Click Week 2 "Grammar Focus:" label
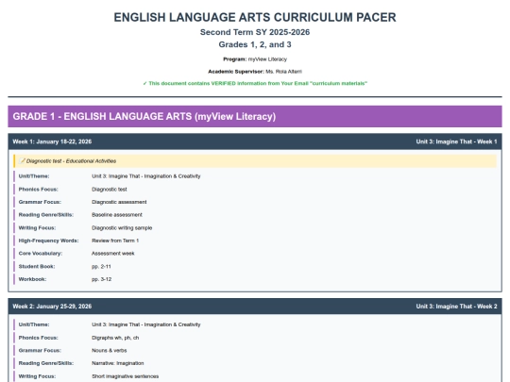Viewport: 510px width, 382px height. coord(40,351)
